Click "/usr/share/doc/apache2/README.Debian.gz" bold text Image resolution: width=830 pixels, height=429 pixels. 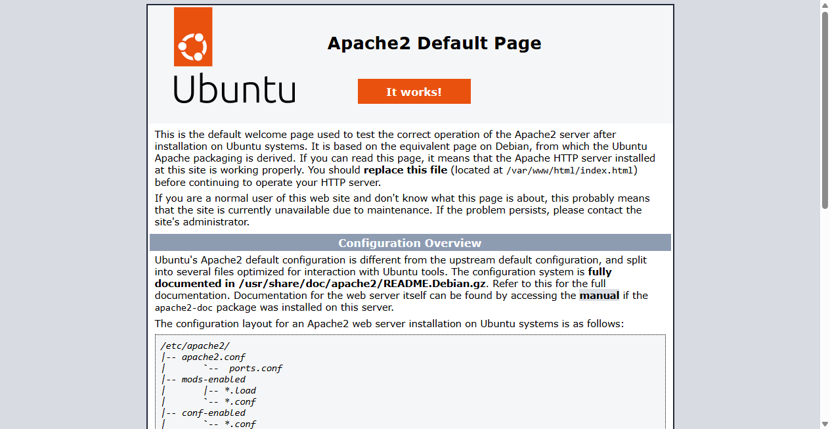(x=362, y=284)
